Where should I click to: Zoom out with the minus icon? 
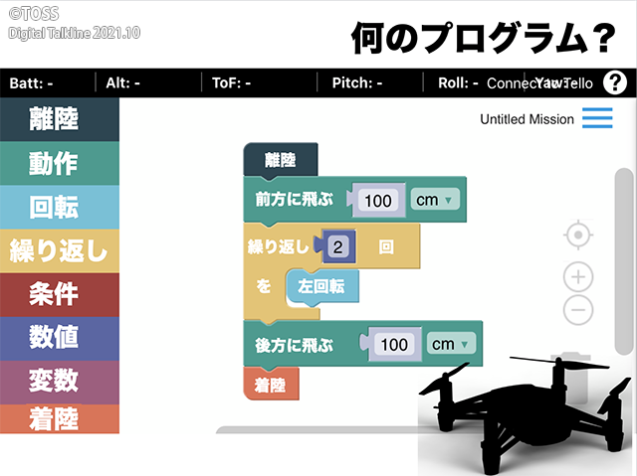coord(578,311)
